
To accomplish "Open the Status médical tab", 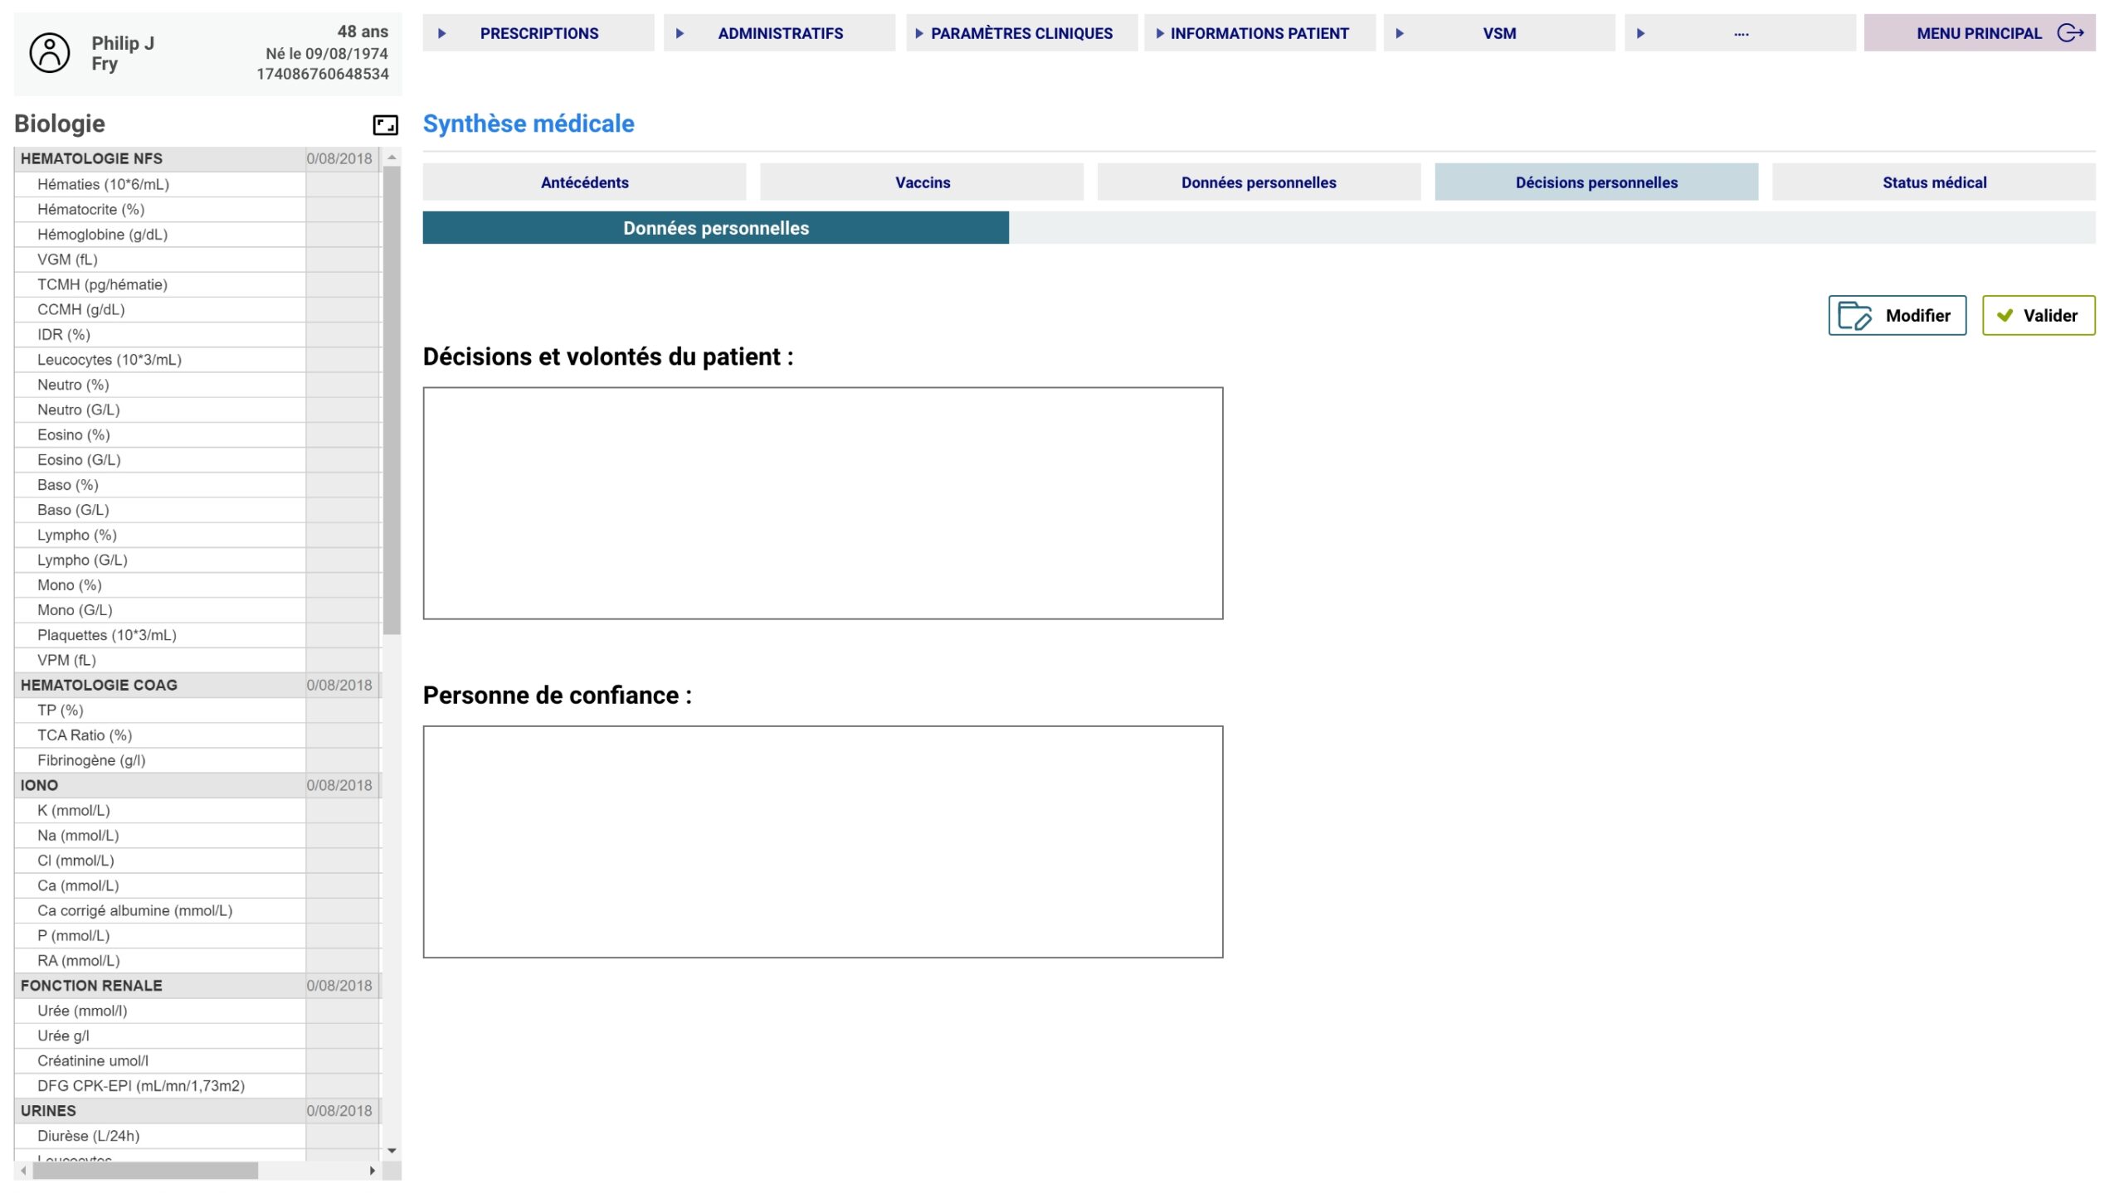I will tap(1933, 182).
